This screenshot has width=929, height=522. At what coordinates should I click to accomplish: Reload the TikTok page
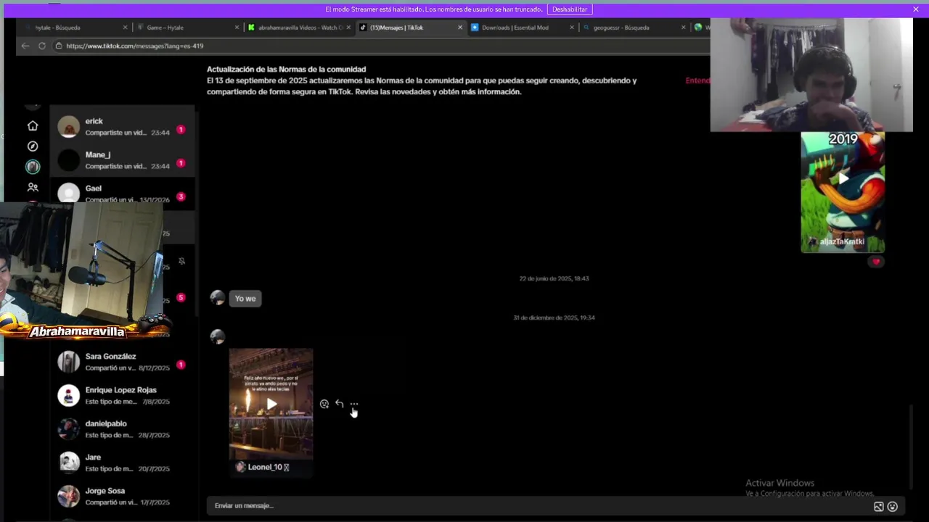tap(42, 46)
